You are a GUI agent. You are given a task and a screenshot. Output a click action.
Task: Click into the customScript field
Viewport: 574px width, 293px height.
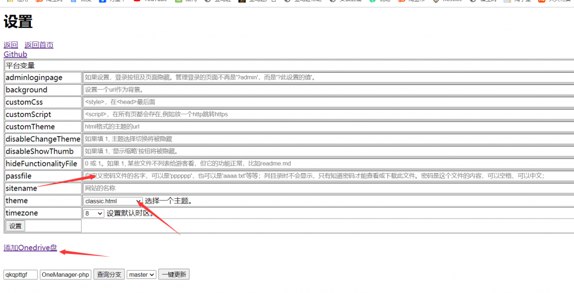tap(328, 114)
